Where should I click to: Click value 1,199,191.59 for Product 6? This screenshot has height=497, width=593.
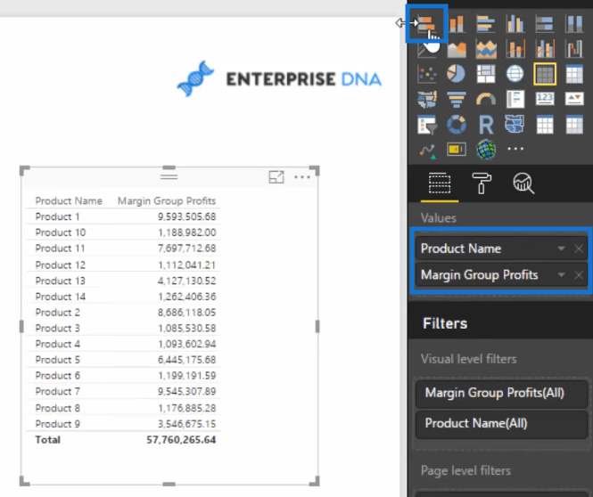point(187,376)
